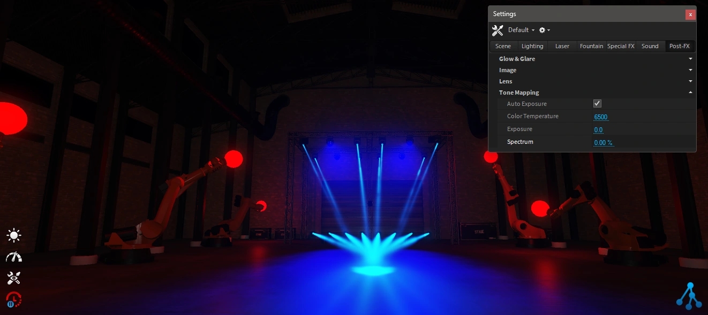Open the gear options menu in Settings

click(x=544, y=30)
